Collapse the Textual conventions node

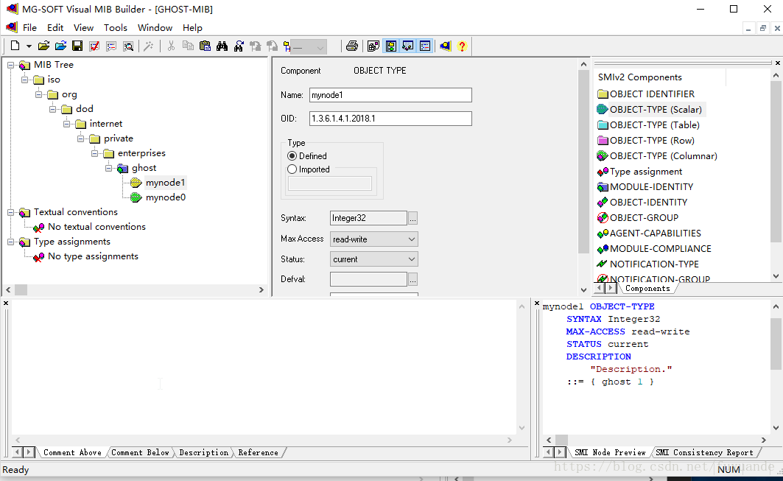tap(10, 212)
